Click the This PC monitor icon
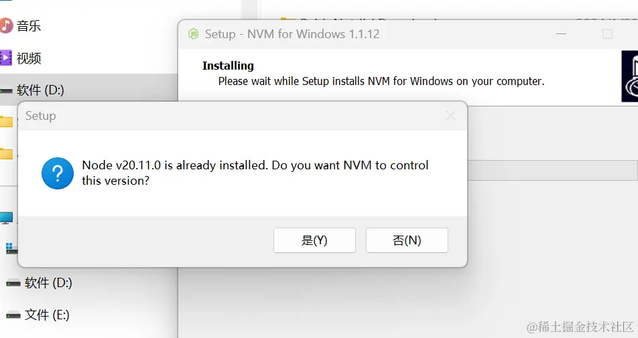The width and height of the screenshot is (638, 338). click(6, 218)
